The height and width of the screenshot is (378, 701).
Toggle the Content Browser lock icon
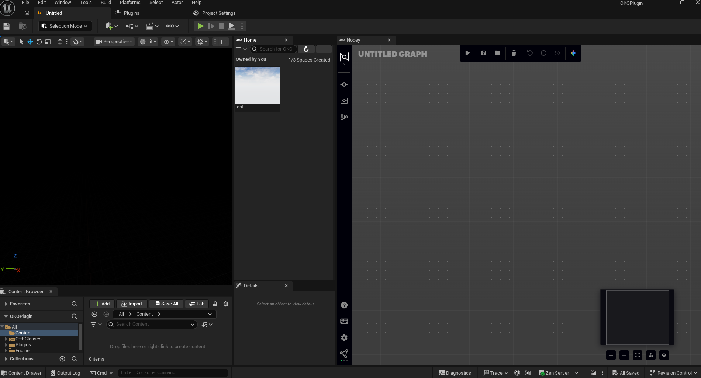215,304
